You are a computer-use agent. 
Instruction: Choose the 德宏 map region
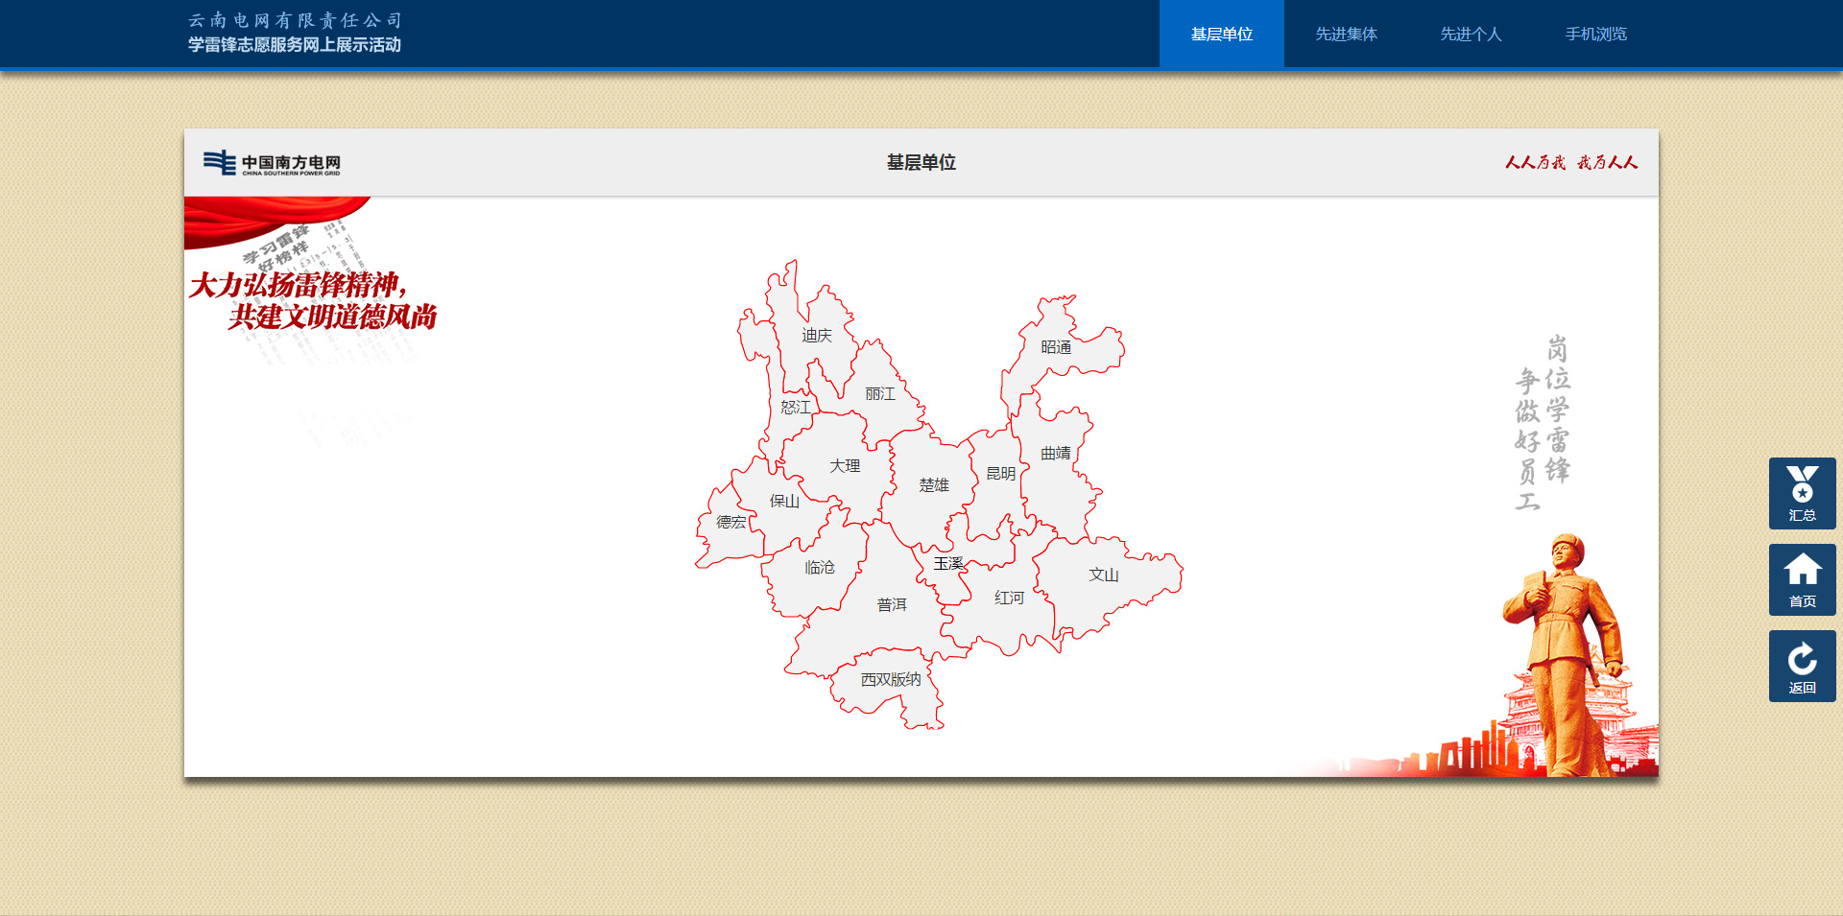click(x=730, y=523)
